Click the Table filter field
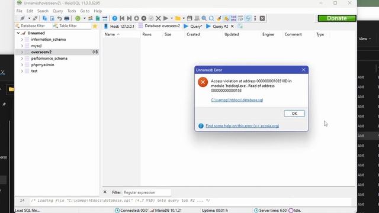Viewport: 379px width, 213px height. point(71,26)
